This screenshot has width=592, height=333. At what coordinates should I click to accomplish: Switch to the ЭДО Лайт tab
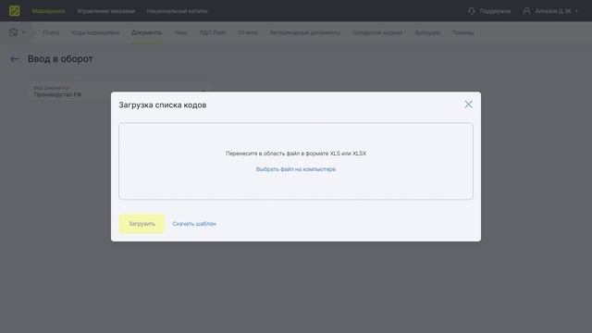pos(213,33)
